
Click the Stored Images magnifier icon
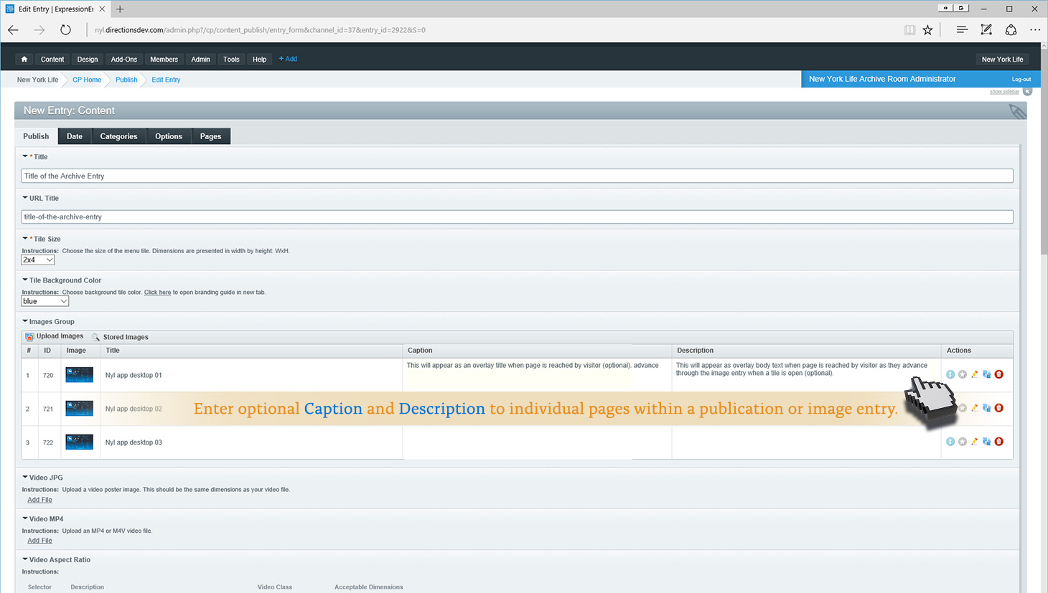95,337
